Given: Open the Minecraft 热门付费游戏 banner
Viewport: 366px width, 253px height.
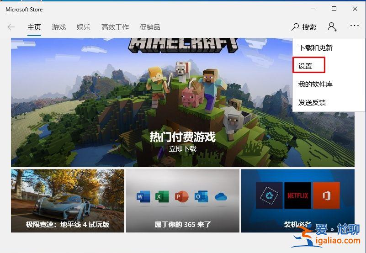Looking at the screenshot, I should 182,102.
